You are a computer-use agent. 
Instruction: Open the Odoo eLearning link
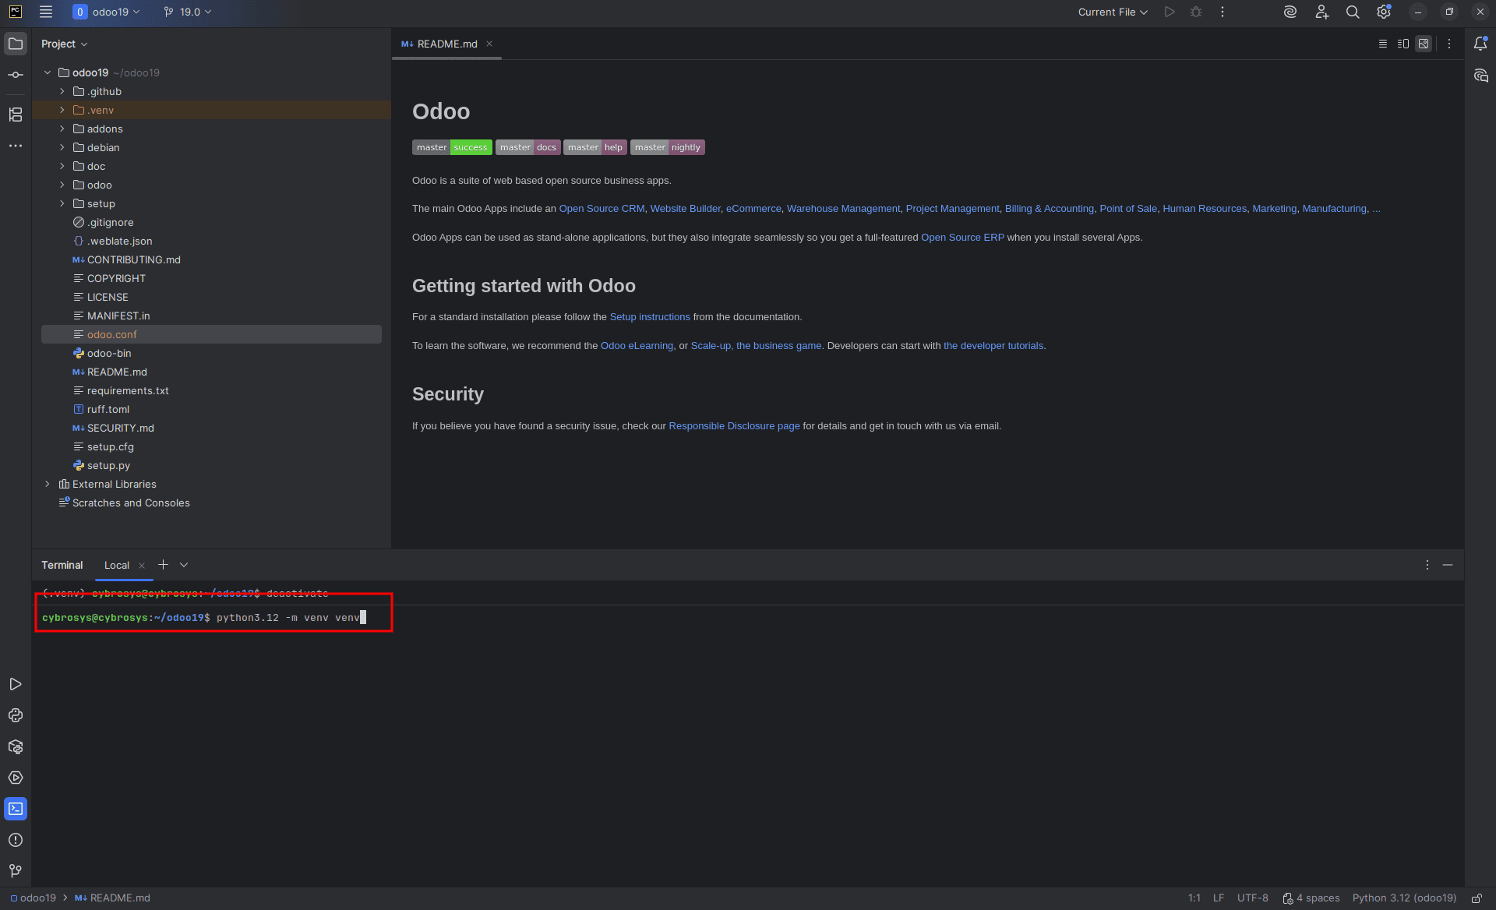click(x=637, y=346)
